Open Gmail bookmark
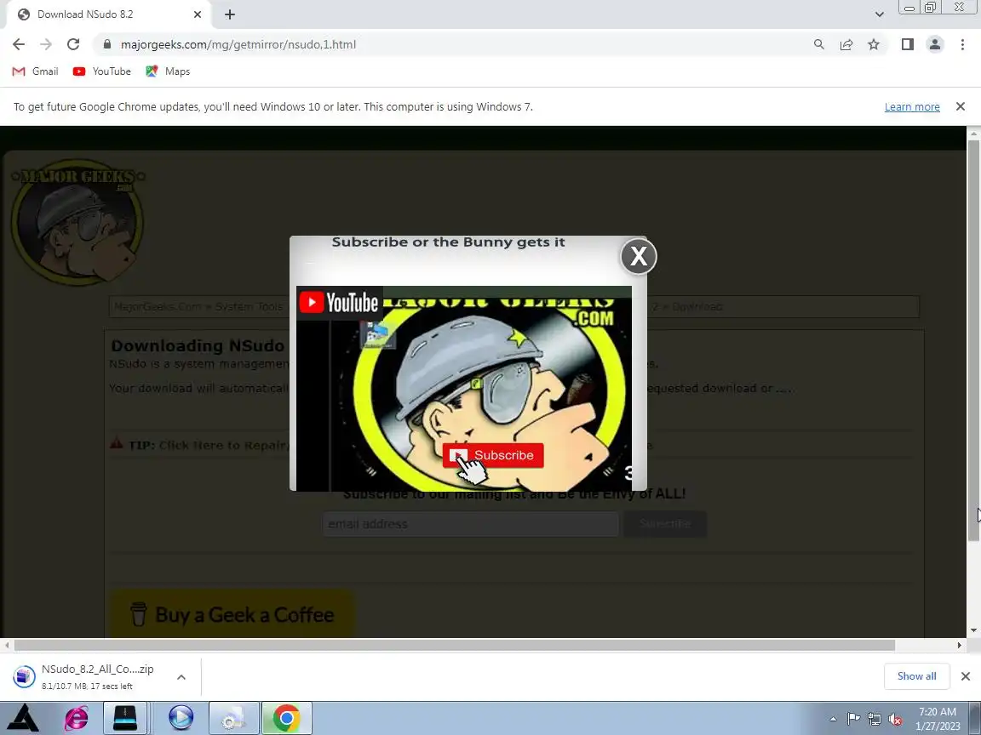This screenshot has width=981, height=735. pyautogui.click(x=35, y=71)
